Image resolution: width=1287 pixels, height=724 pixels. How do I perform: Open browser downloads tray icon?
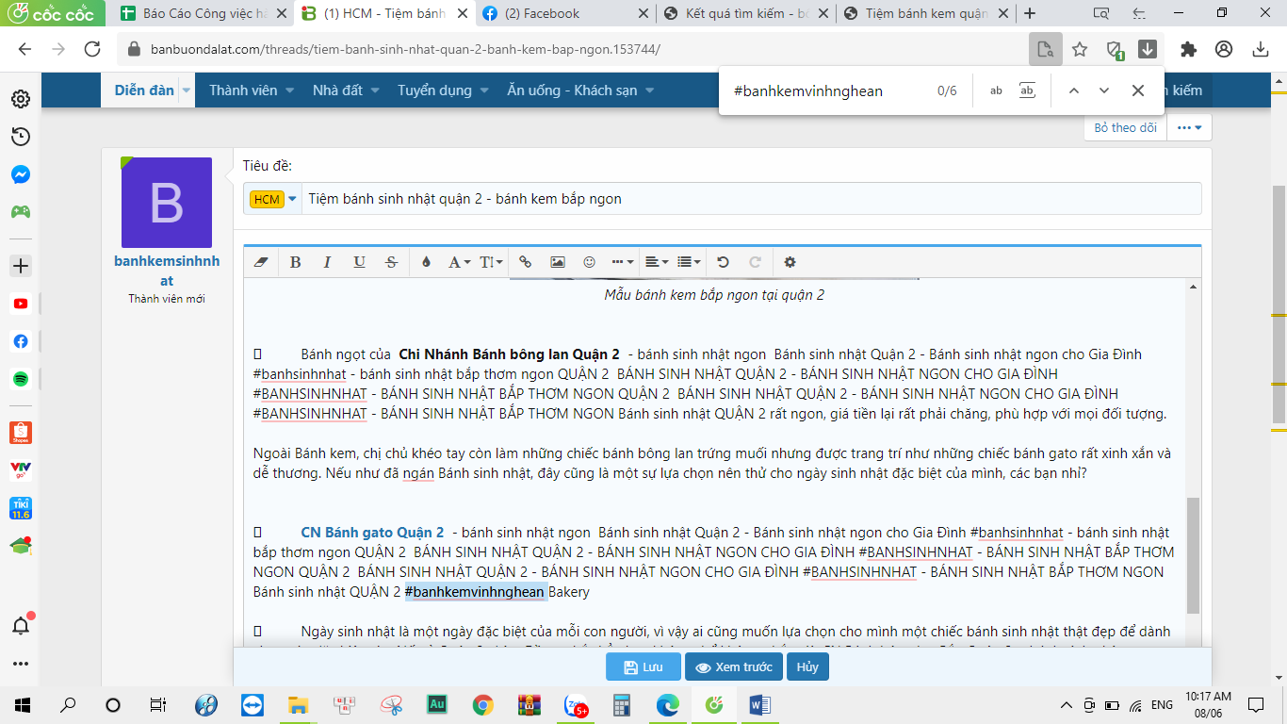coord(1261,49)
